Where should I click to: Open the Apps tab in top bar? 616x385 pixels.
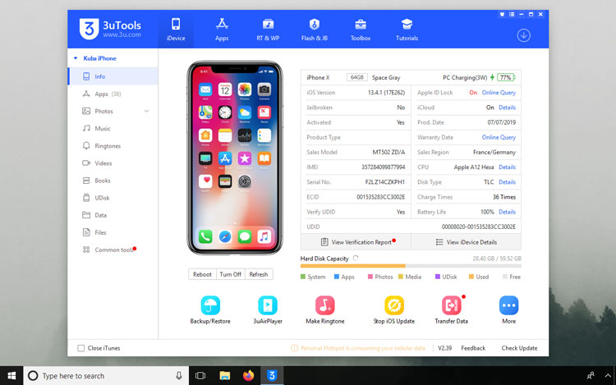222,30
